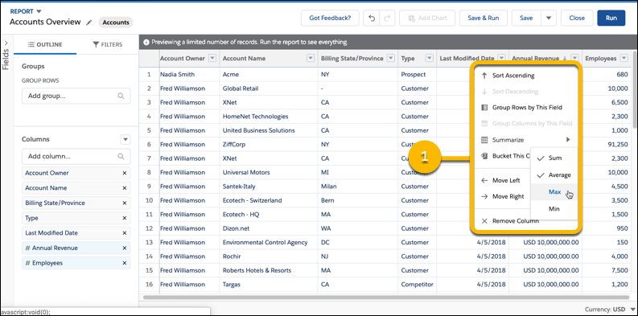Remove the Employees column chip
638x316 pixels.
[125, 263]
